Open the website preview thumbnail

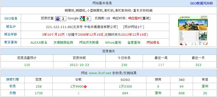pyautogui.click(x=193, y=30)
